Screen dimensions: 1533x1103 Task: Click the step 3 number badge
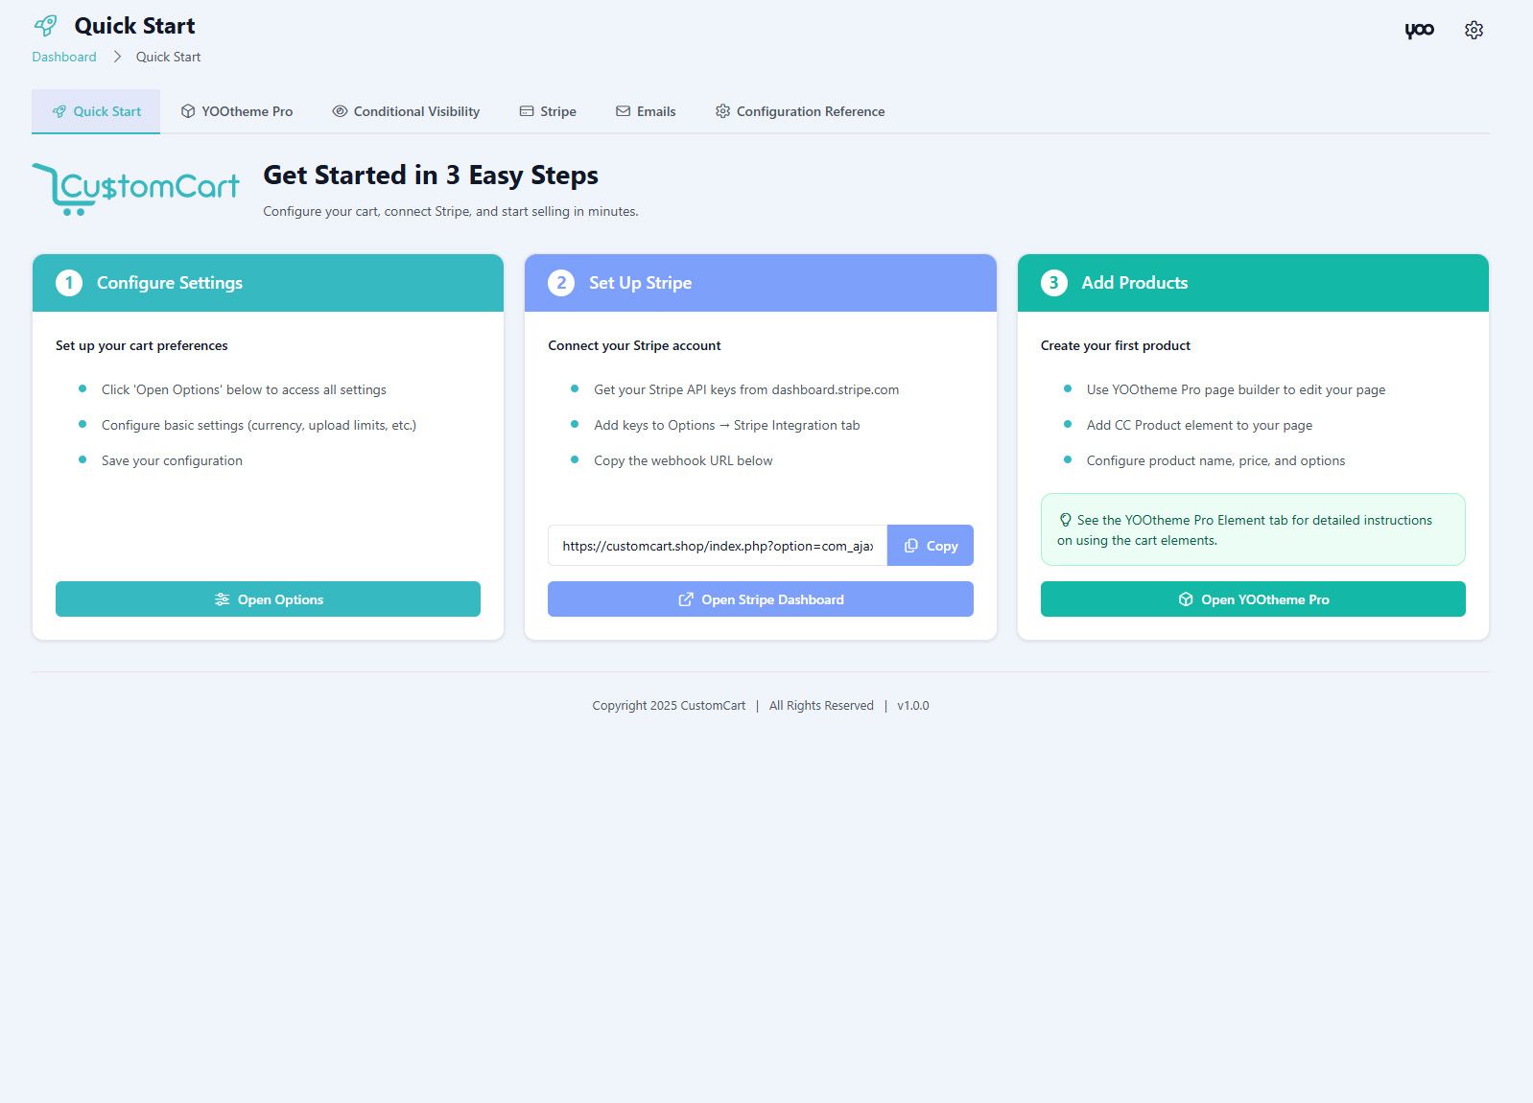point(1053,283)
